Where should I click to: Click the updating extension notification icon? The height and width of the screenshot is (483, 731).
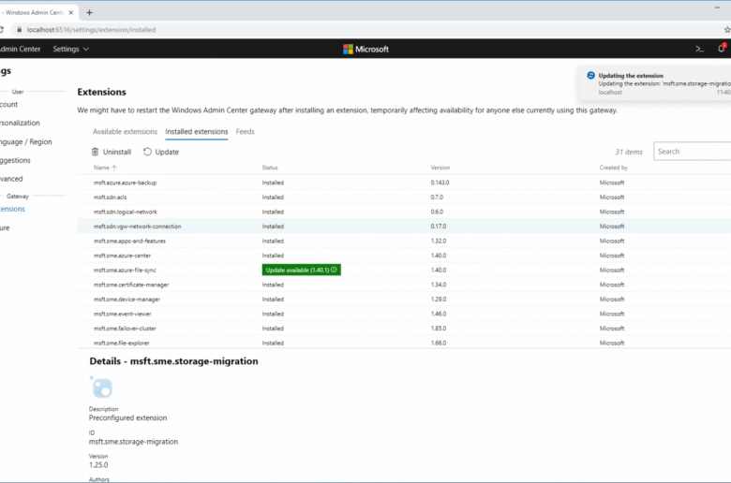tap(590, 76)
